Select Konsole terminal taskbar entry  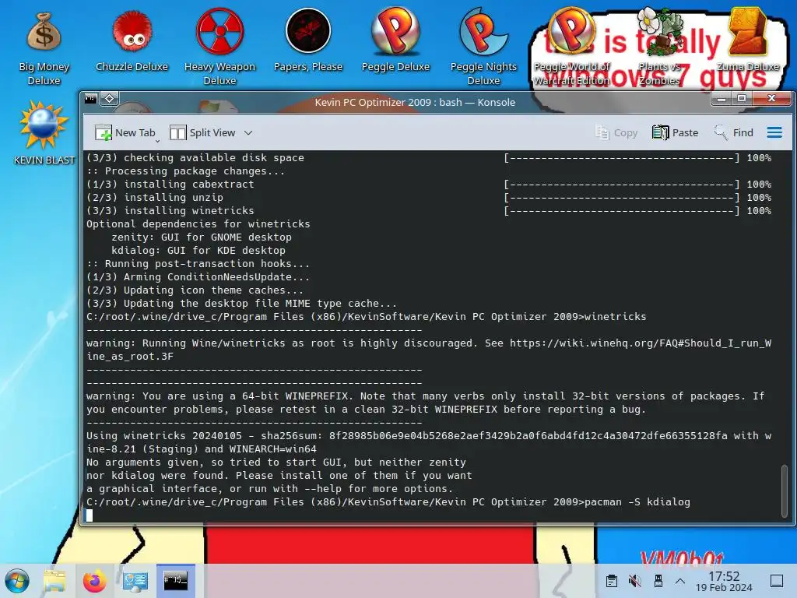[x=175, y=580]
